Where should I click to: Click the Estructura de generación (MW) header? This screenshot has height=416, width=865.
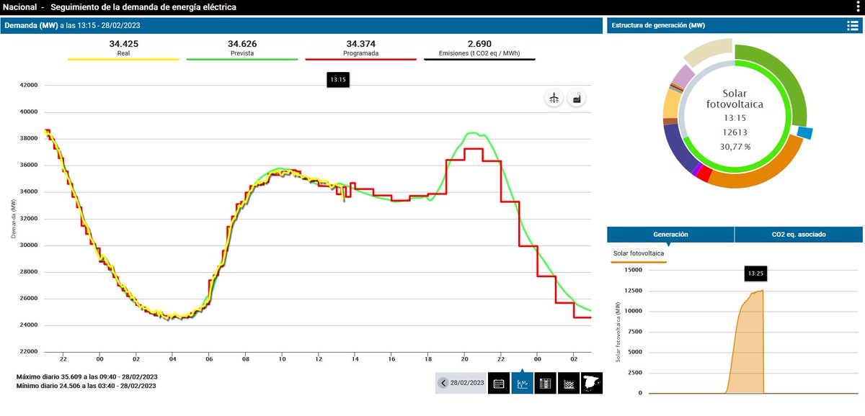pyautogui.click(x=658, y=25)
